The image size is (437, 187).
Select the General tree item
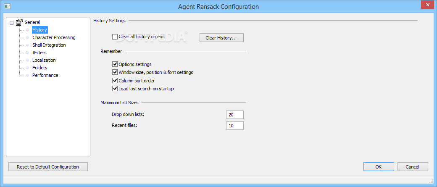point(32,22)
